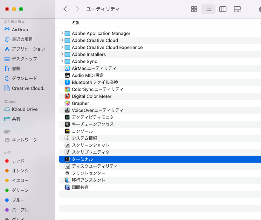
Task: Click the ColorSyncユーティリティ icon
Action: [x=67, y=89]
